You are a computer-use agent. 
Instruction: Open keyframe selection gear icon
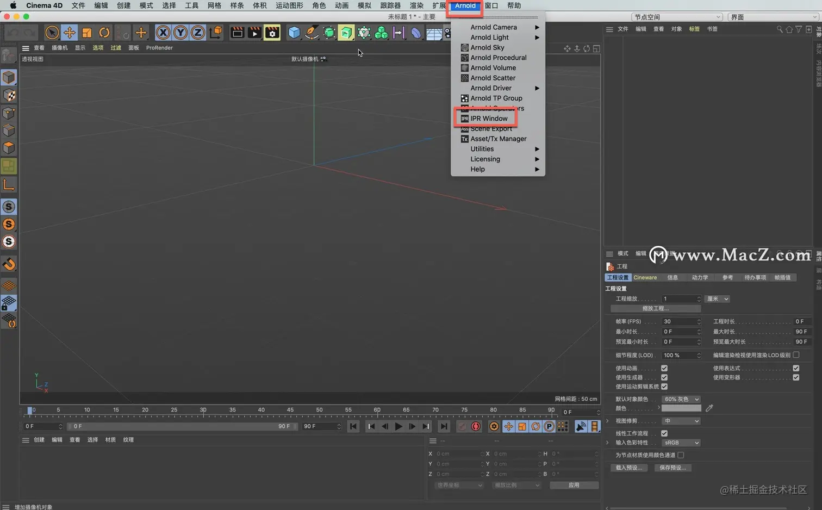coord(494,426)
